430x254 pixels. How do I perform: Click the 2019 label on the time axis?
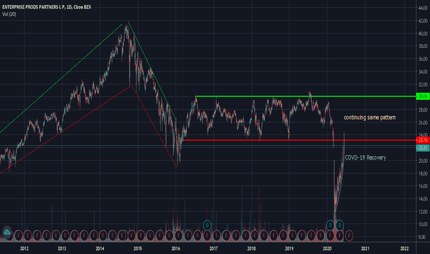coord(289,248)
